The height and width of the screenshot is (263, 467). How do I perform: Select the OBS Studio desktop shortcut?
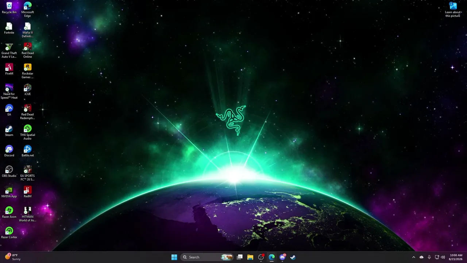(x=9, y=172)
